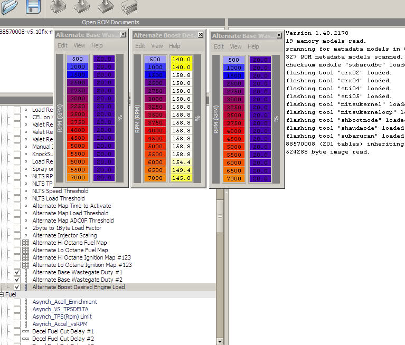
Task: Click the Read from ECU chip icon with up arrow
Action: 58,6
